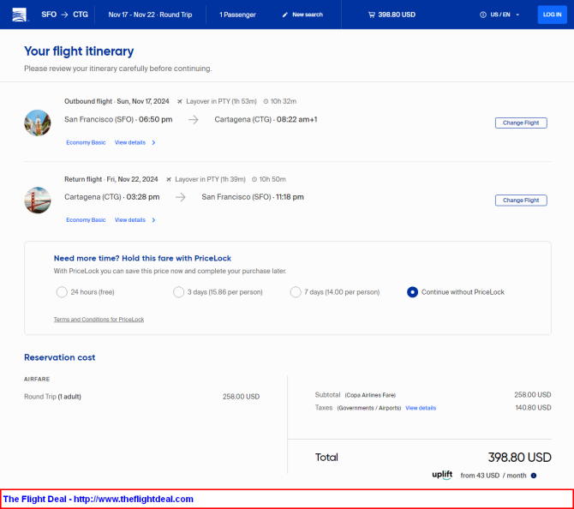Click the arrow between Cartagena and San Francisco

click(181, 197)
